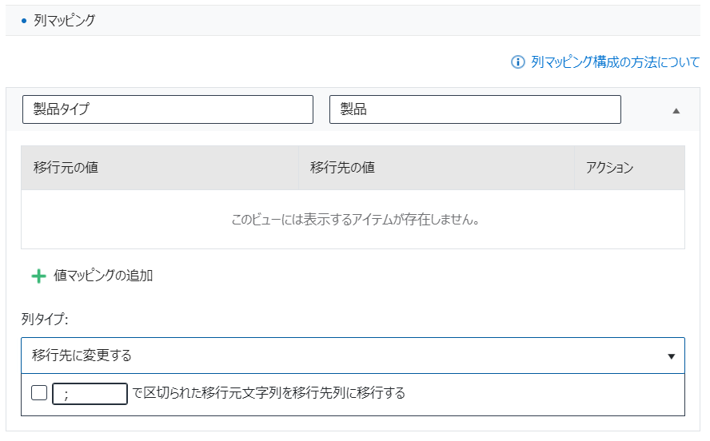Screen dimensions: 710x441
Task: Click the green plus icon for 値マッピングの追加
Action: (38, 276)
